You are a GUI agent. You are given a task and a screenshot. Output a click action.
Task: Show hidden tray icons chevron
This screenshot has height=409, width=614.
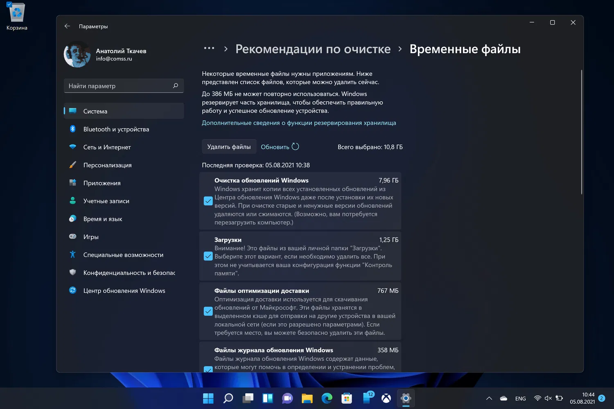point(489,398)
